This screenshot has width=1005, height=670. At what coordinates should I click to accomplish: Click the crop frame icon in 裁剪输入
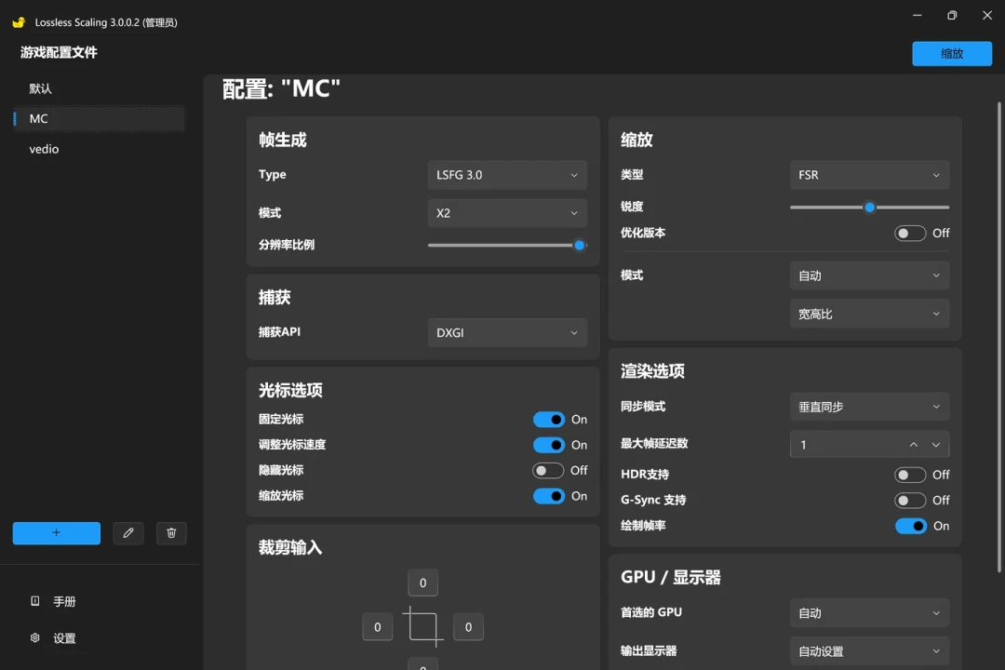click(x=423, y=626)
